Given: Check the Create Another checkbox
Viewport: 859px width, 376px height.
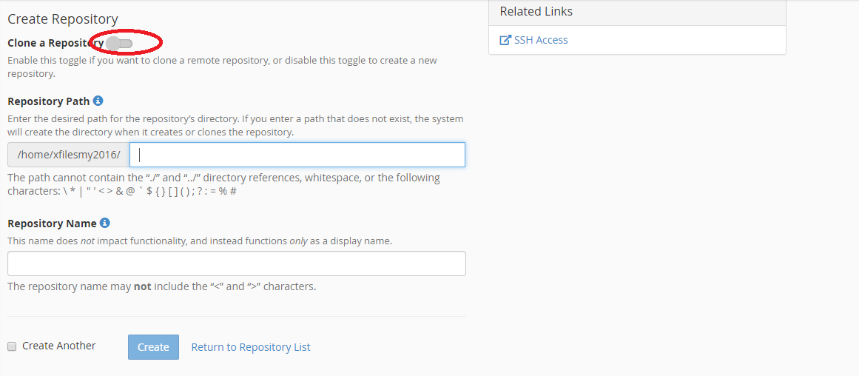Looking at the screenshot, I should click(12, 346).
